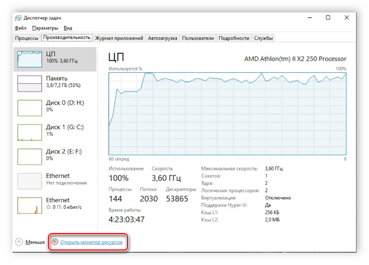Select the active Ethernet adapter graph
Screen dimensions: 369x265
coord(30,206)
